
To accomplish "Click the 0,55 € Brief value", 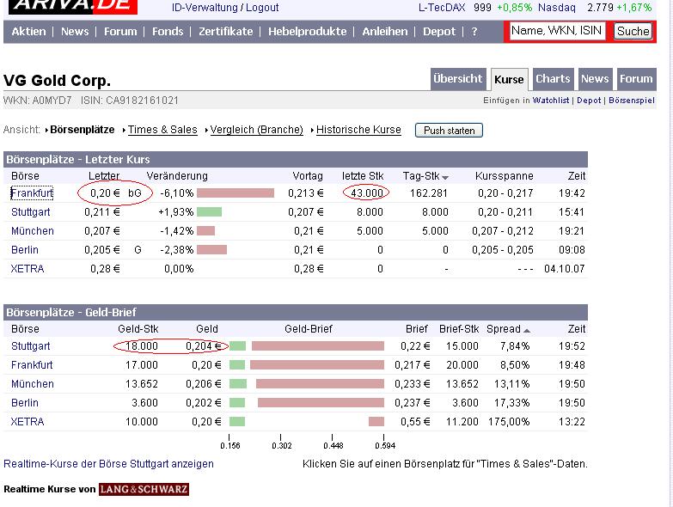I will click(x=415, y=421).
